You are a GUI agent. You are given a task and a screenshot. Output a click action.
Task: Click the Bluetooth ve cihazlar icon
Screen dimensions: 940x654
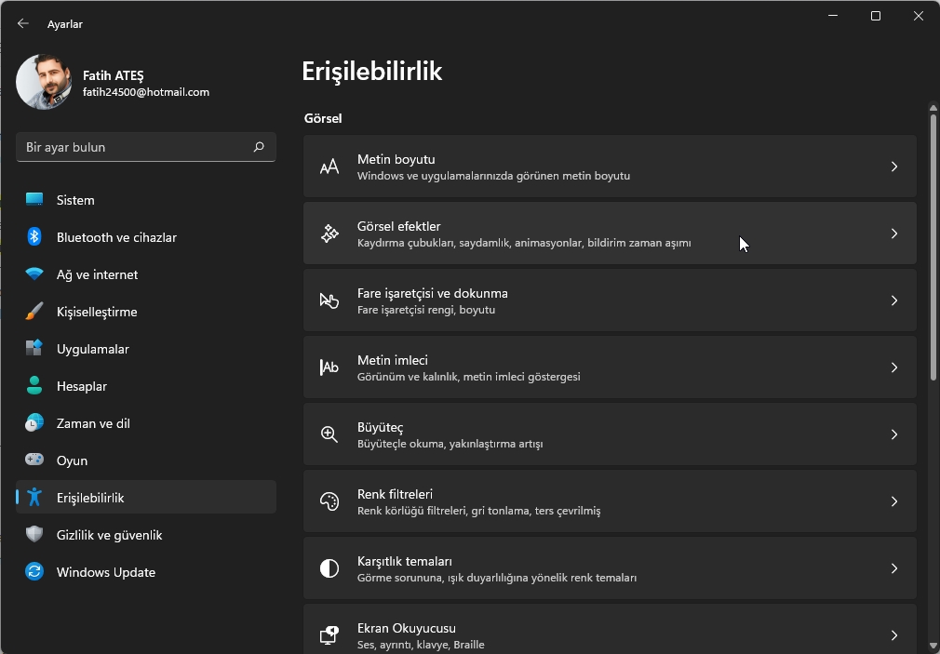34,237
